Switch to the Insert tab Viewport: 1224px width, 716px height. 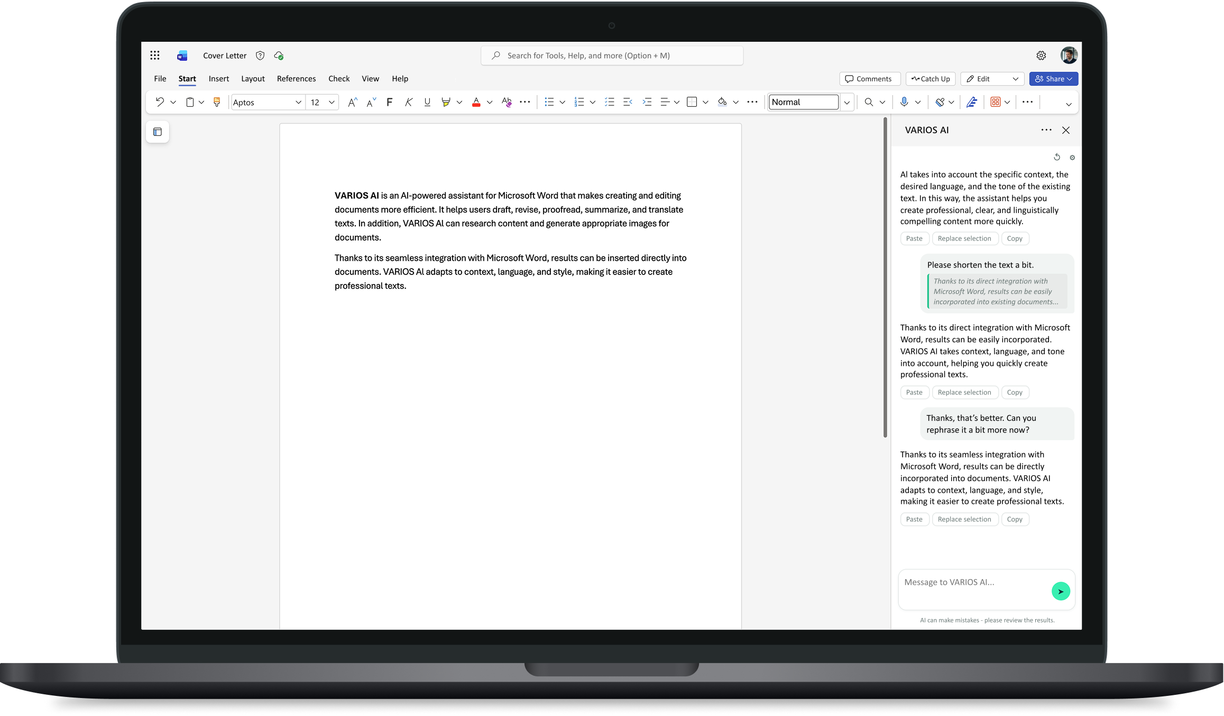(219, 79)
